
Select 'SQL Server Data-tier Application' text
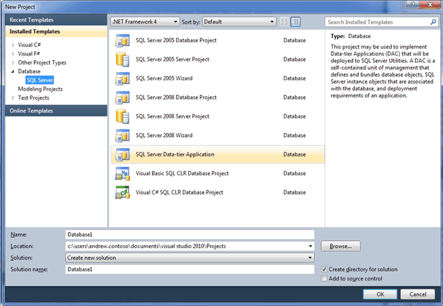click(x=175, y=154)
